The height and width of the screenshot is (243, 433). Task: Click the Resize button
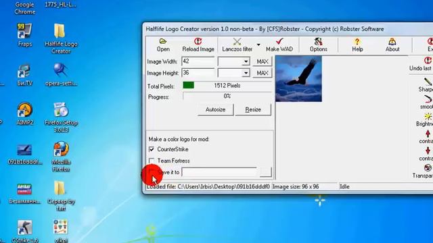pyautogui.click(x=253, y=109)
